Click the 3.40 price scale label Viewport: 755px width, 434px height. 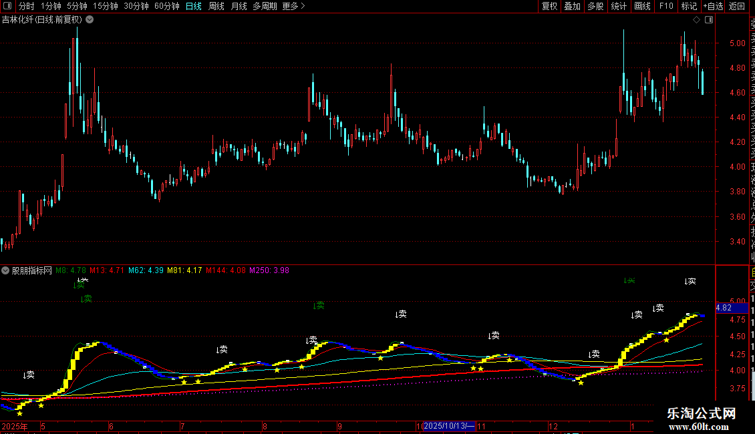pos(737,242)
